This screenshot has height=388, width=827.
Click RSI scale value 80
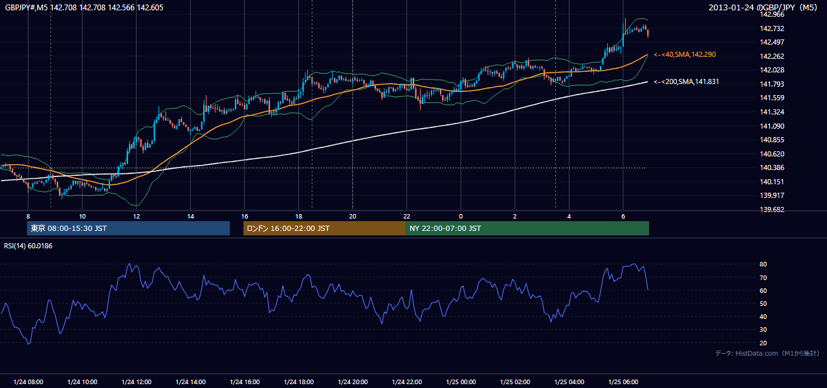point(764,264)
